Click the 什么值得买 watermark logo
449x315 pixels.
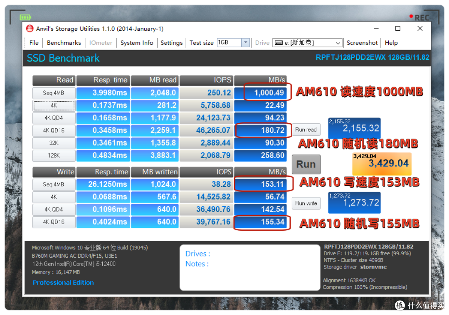pyautogui.click(x=400, y=306)
